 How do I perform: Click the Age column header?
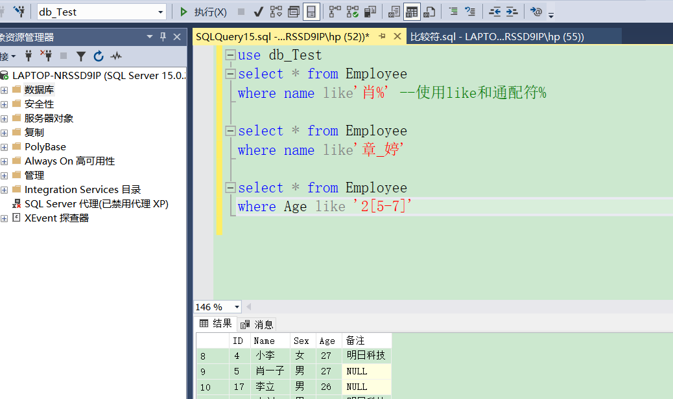click(329, 341)
